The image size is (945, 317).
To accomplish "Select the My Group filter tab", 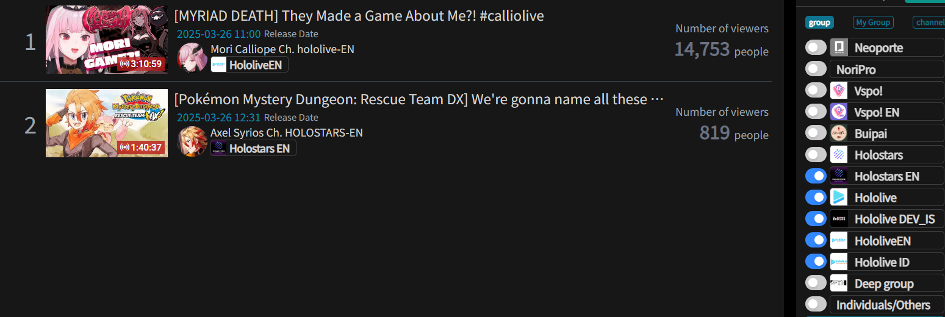I will 873,23.
